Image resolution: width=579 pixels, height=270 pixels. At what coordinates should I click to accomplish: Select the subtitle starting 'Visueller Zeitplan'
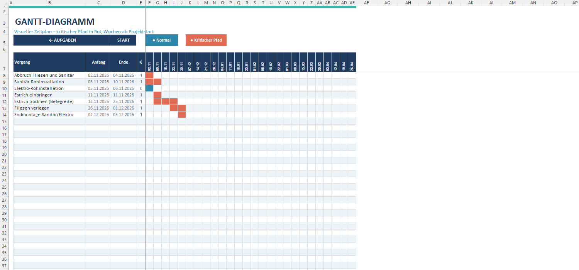(x=84, y=32)
